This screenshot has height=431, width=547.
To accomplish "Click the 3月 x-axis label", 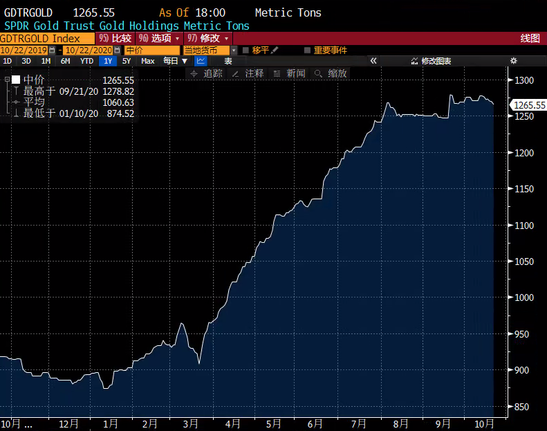I will point(191,424).
